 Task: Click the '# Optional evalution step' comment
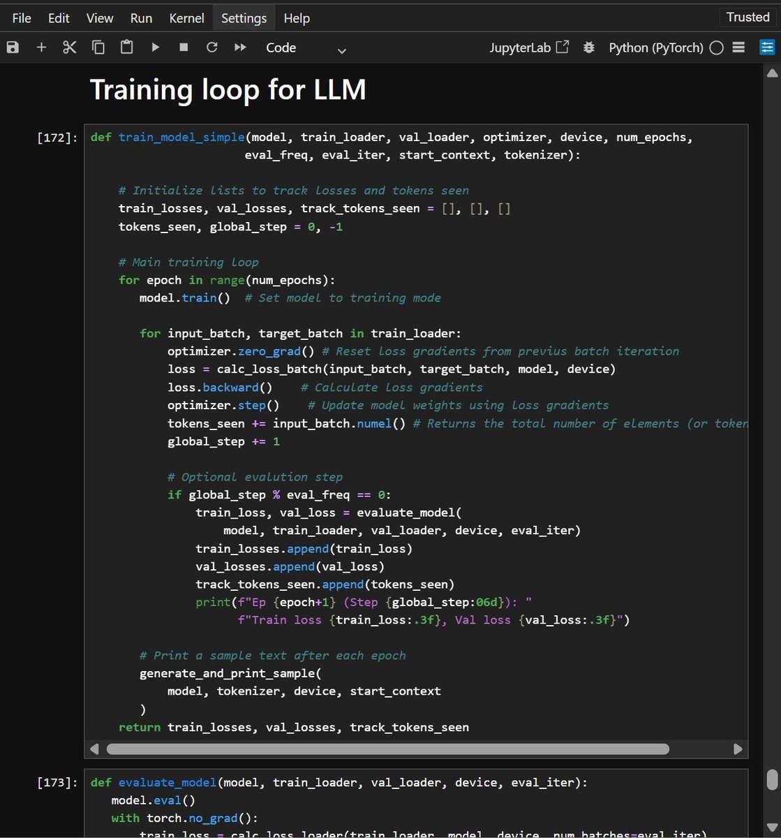pyautogui.click(x=255, y=477)
